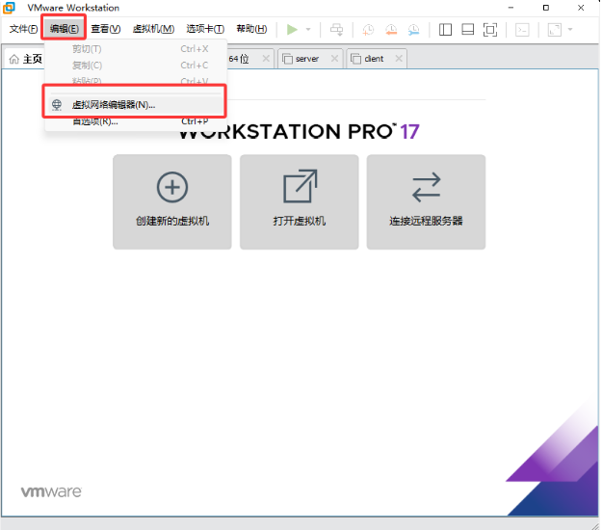Click the 打开虚拟机 tile
The width and height of the screenshot is (602, 530).
[x=300, y=202]
